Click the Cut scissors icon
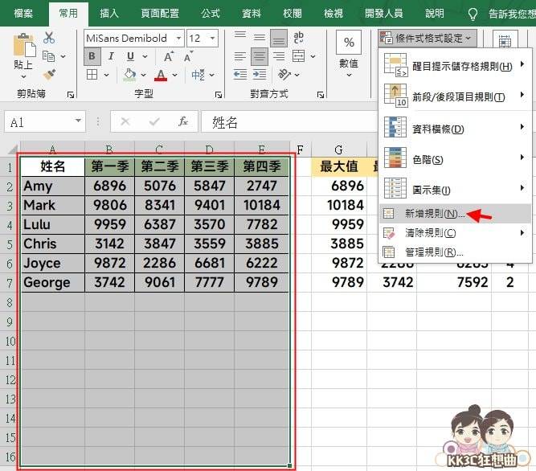The height and width of the screenshot is (471, 536). (49, 38)
